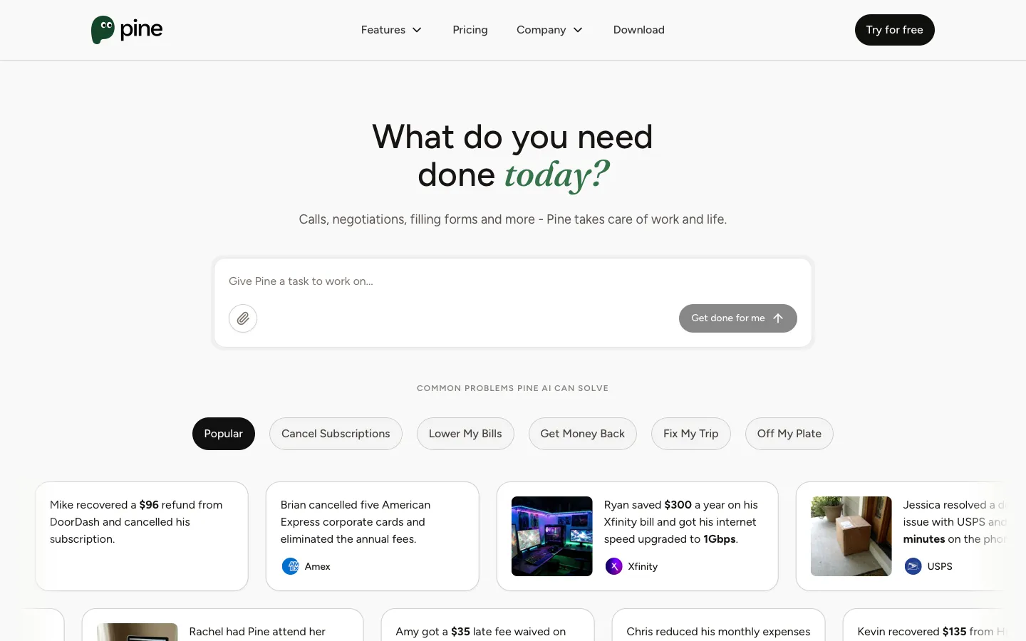Click the gaming setup thumbnail on Ryan's card
This screenshot has width=1026, height=641.
click(552, 536)
